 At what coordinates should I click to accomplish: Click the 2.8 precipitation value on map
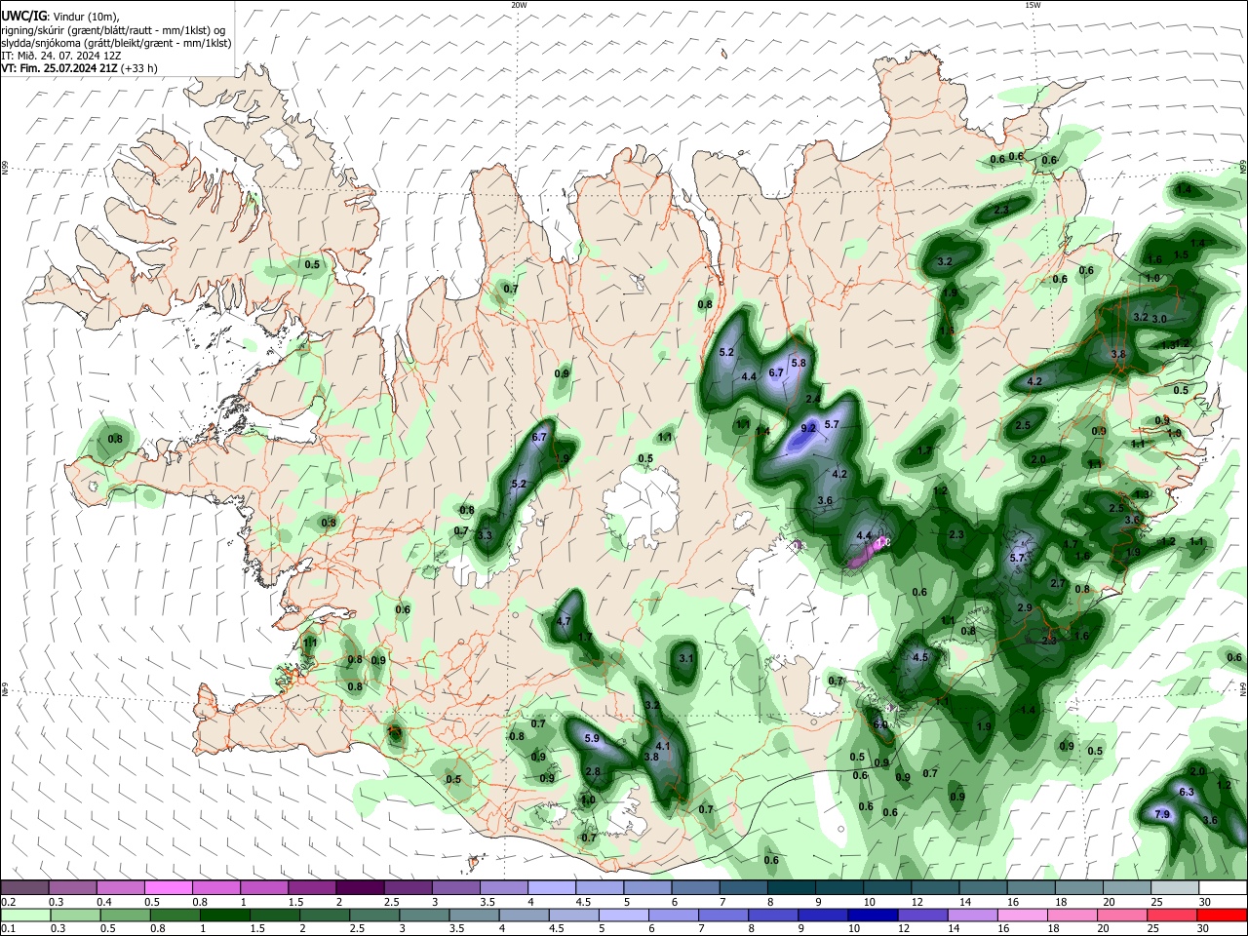click(x=593, y=772)
